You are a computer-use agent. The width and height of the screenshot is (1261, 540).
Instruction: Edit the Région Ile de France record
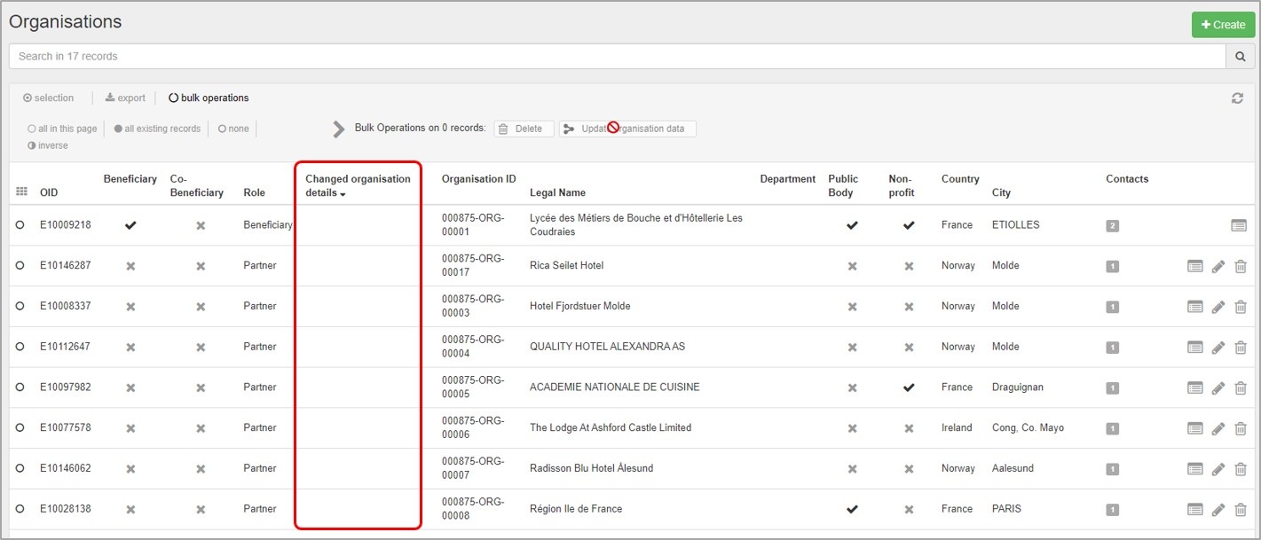tap(1218, 510)
